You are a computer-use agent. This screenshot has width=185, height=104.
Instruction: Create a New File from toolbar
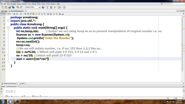point(3,7)
